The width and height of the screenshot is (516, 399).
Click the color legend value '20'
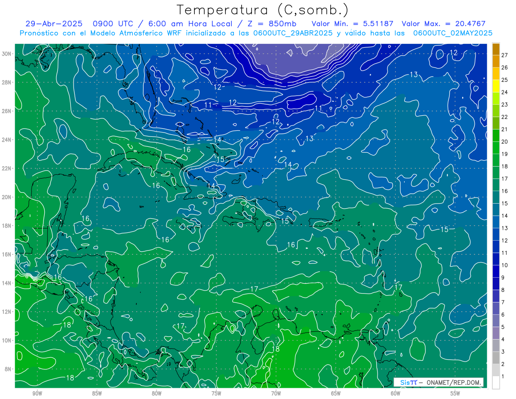pyautogui.click(x=505, y=142)
